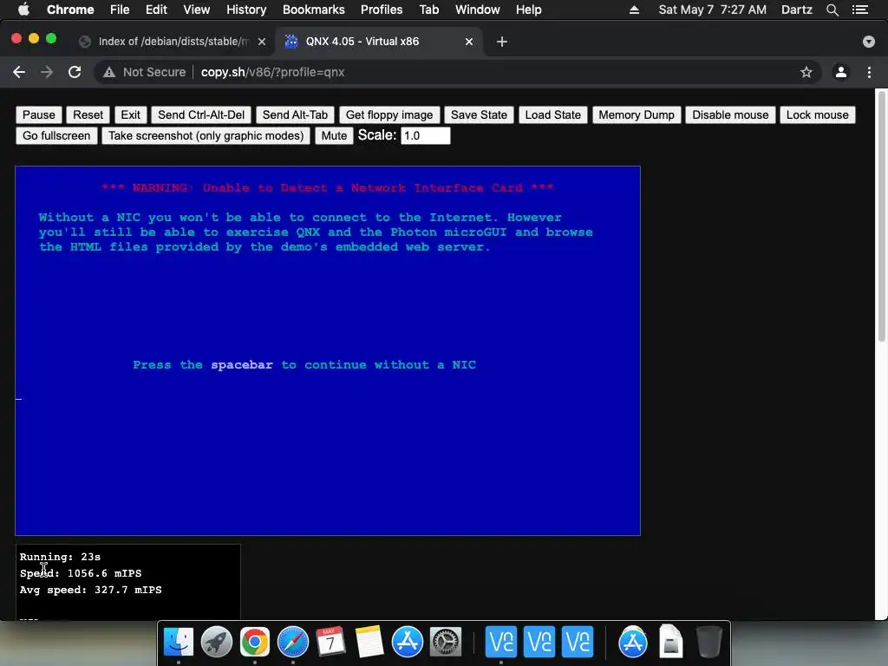Click Get floppy image
888x666 pixels.
pyautogui.click(x=389, y=115)
